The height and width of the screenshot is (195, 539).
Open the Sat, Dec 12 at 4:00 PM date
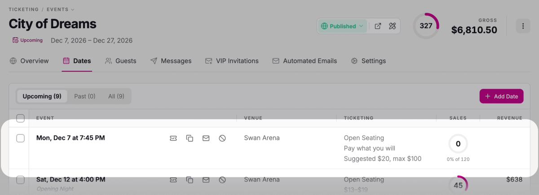click(x=71, y=180)
